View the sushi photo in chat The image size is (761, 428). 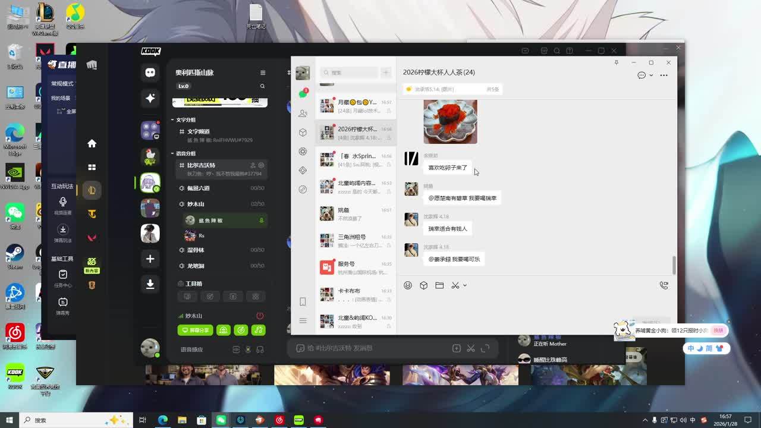[450, 122]
